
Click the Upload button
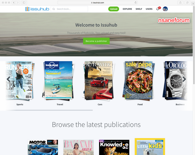pyautogui.click(x=114, y=9)
